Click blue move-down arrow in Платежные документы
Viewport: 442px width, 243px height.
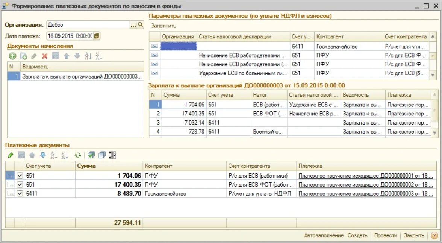click(43, 155)
